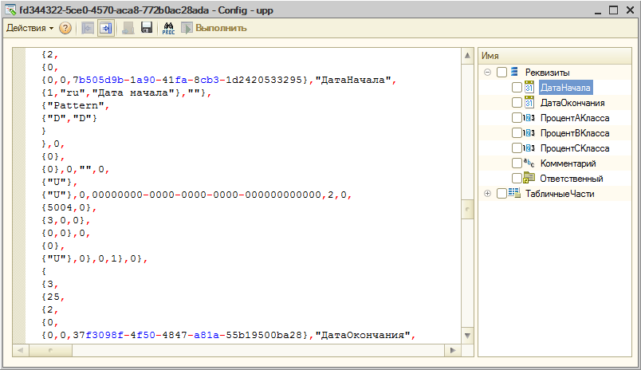641x370 pixels.
Task: Click the horizontal scrollbar left arrow
Action: (20, 350)
